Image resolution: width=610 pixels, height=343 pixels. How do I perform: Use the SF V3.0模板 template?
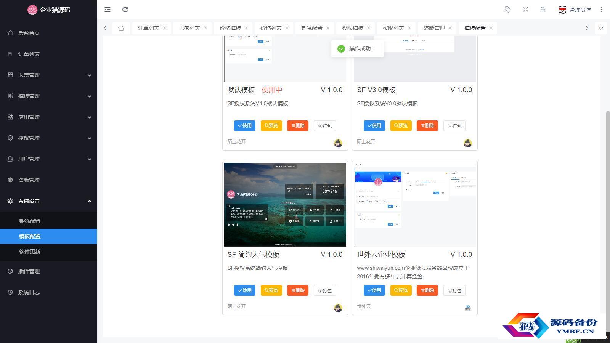[374, 126]
